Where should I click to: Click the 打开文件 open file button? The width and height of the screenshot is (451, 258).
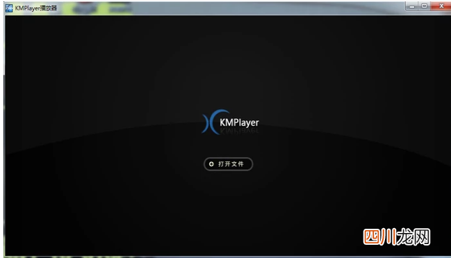228,164
